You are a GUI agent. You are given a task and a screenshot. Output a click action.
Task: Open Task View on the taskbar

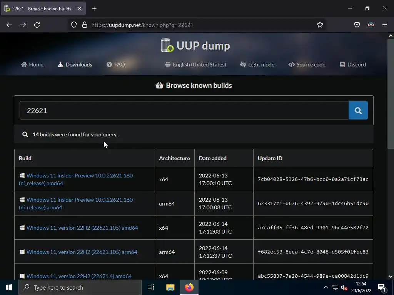(151, 287)
